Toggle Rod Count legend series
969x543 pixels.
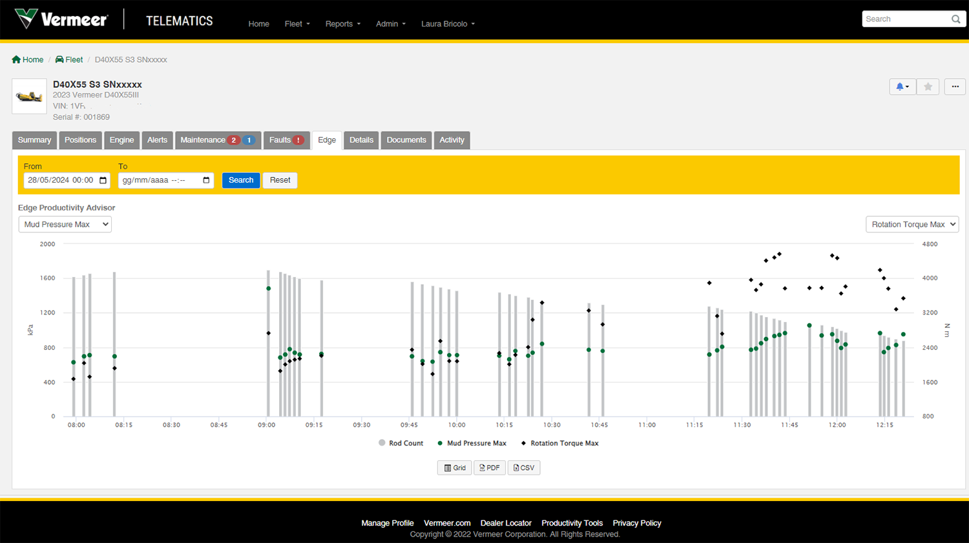click(x=401, y=443)
